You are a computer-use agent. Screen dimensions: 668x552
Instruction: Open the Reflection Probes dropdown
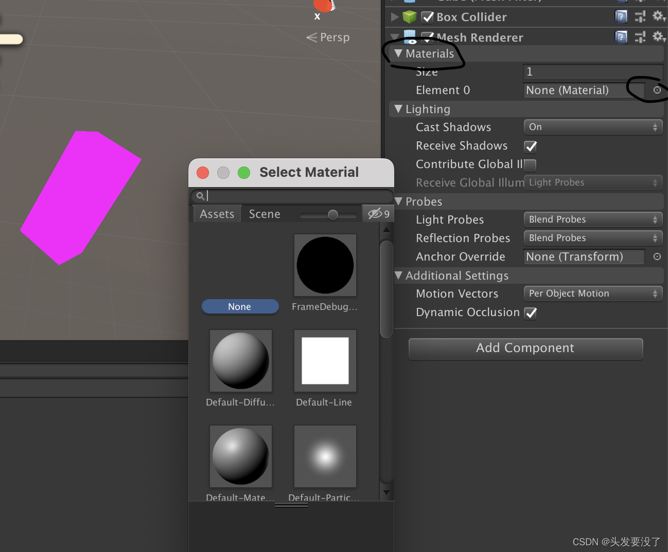click(x=592, y=237)
